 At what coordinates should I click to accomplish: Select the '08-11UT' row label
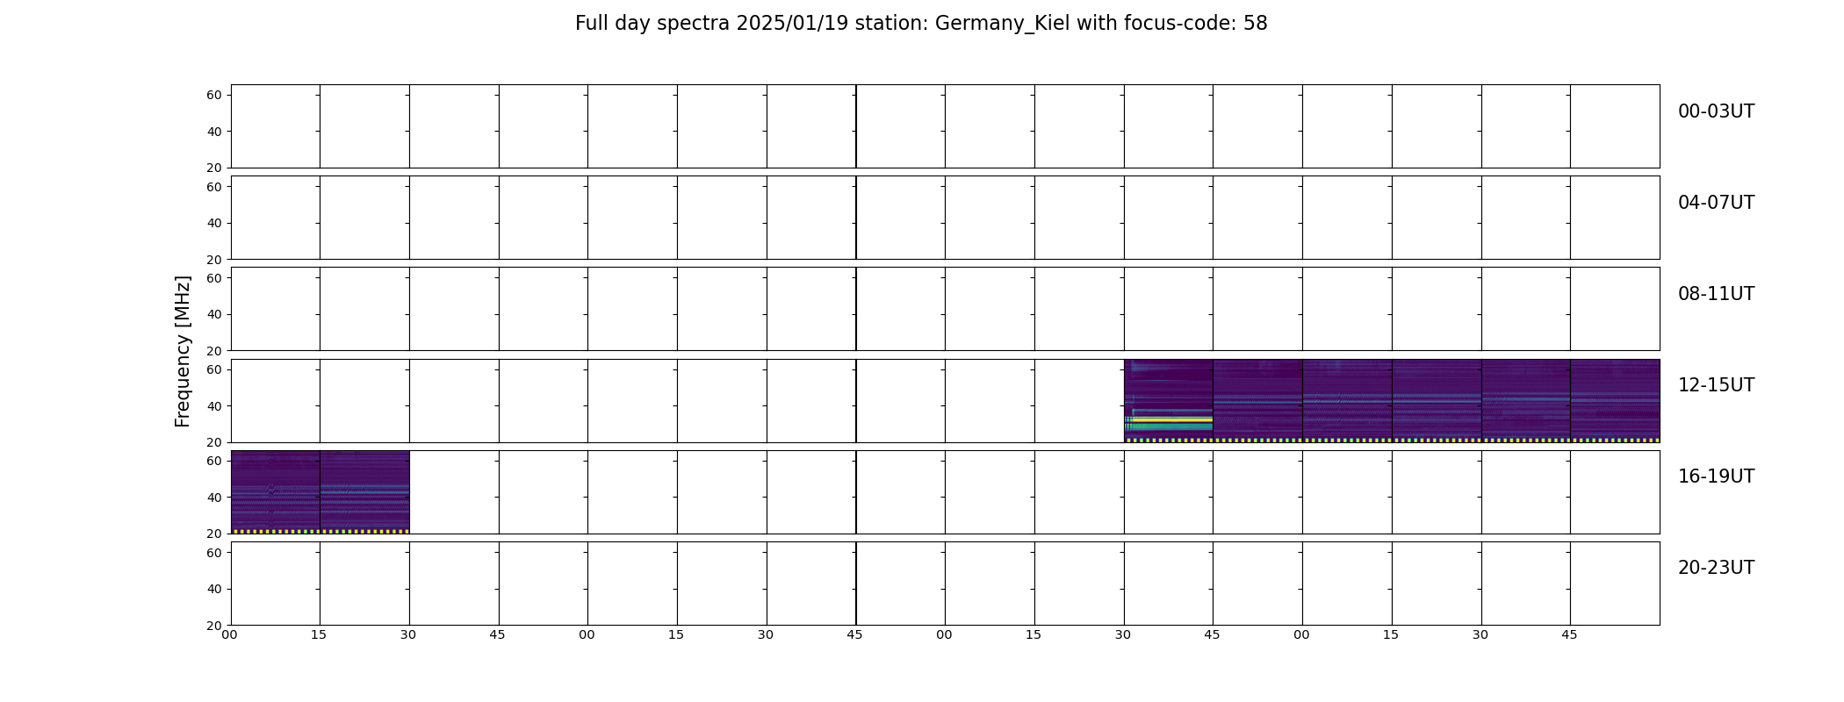click(x=1716, y=294)
